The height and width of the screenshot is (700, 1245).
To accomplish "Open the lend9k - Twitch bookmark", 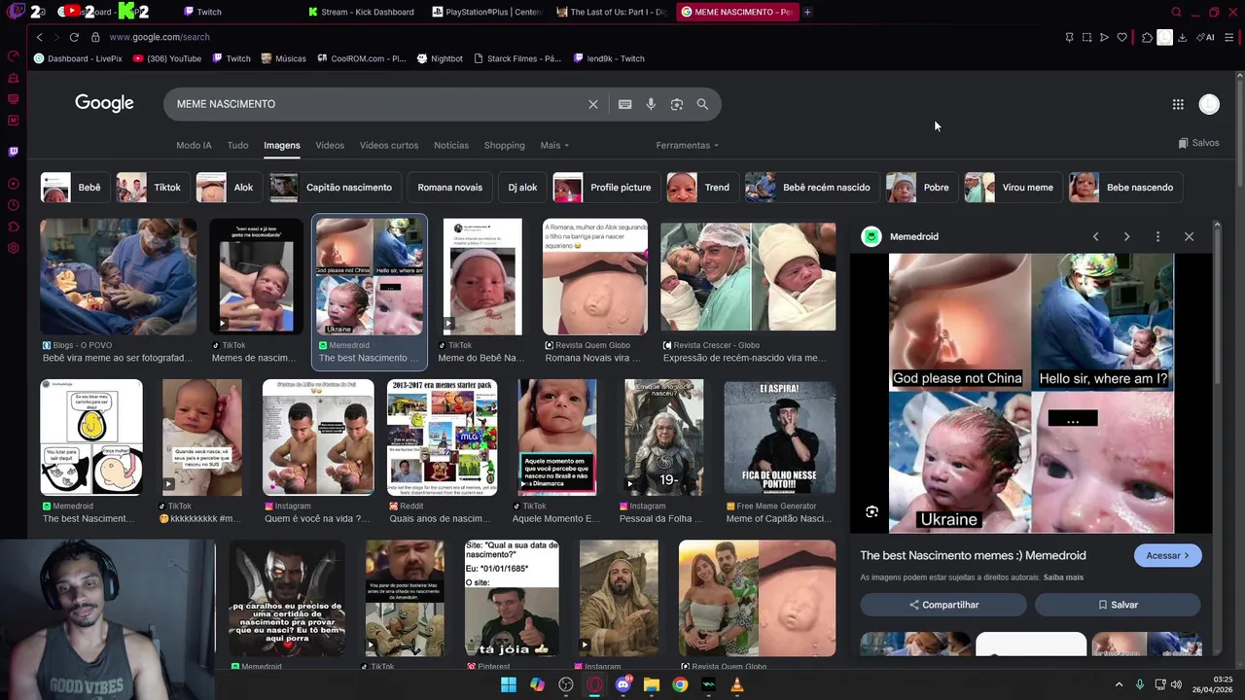I will tap(609, 58).
